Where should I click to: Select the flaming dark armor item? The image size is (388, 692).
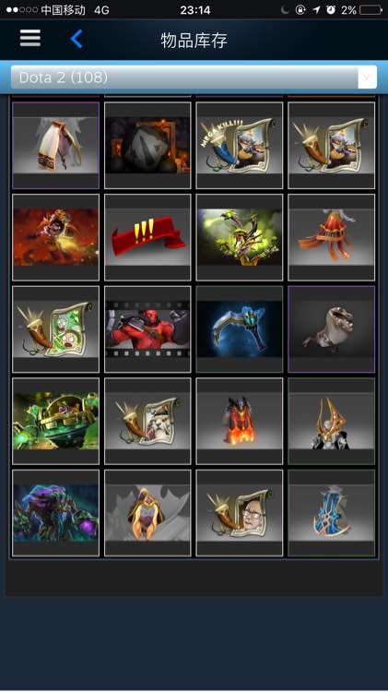[240, 421]
